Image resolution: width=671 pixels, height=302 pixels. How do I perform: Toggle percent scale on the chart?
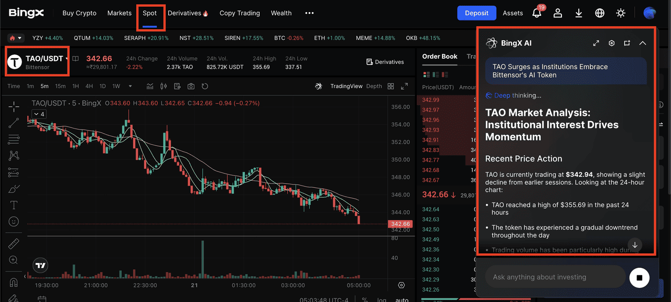[x=365, y=299]
